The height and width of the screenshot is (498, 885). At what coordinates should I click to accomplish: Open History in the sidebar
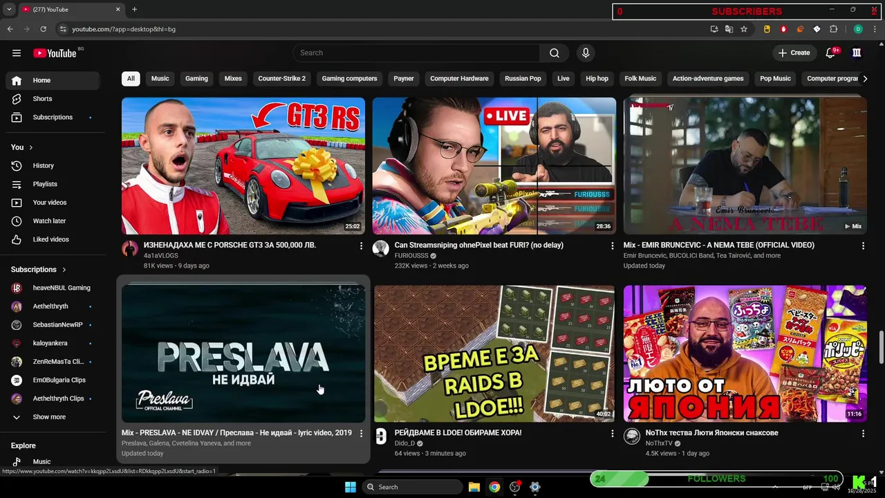(53, 166)
